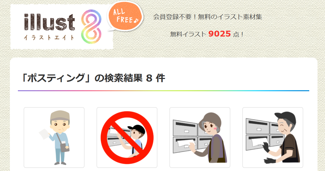Click the illust8 site logo
Viewport: 325px width, 171px height.
(62, 27)
